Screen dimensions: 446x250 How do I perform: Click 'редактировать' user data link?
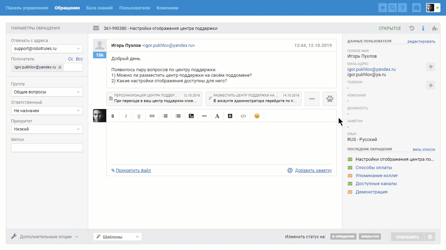click(x=421, y=41)
